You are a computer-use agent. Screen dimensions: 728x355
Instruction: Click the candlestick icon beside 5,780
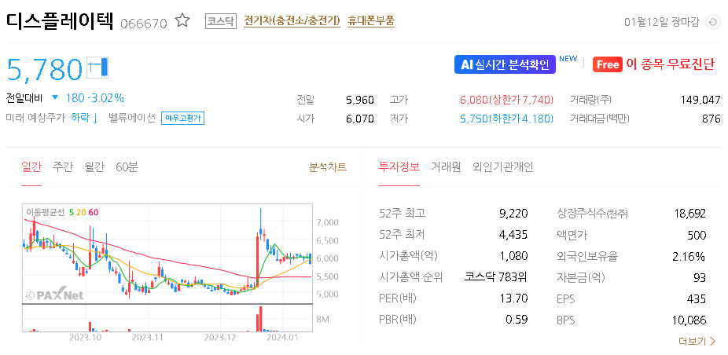pyautogui.click(x=97, y=68)
